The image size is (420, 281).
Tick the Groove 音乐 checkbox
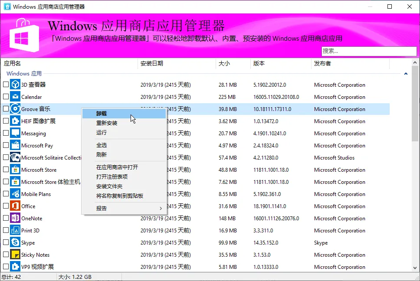(x=6, y=109)
